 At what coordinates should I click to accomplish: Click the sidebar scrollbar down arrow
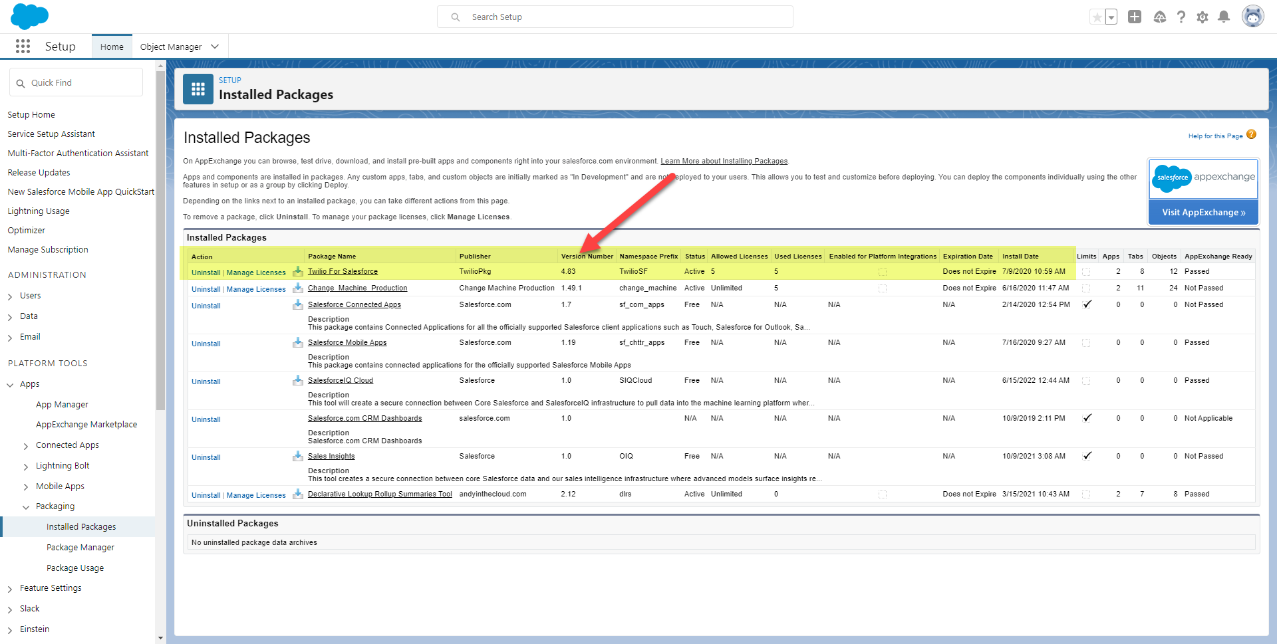pos(160,638)
